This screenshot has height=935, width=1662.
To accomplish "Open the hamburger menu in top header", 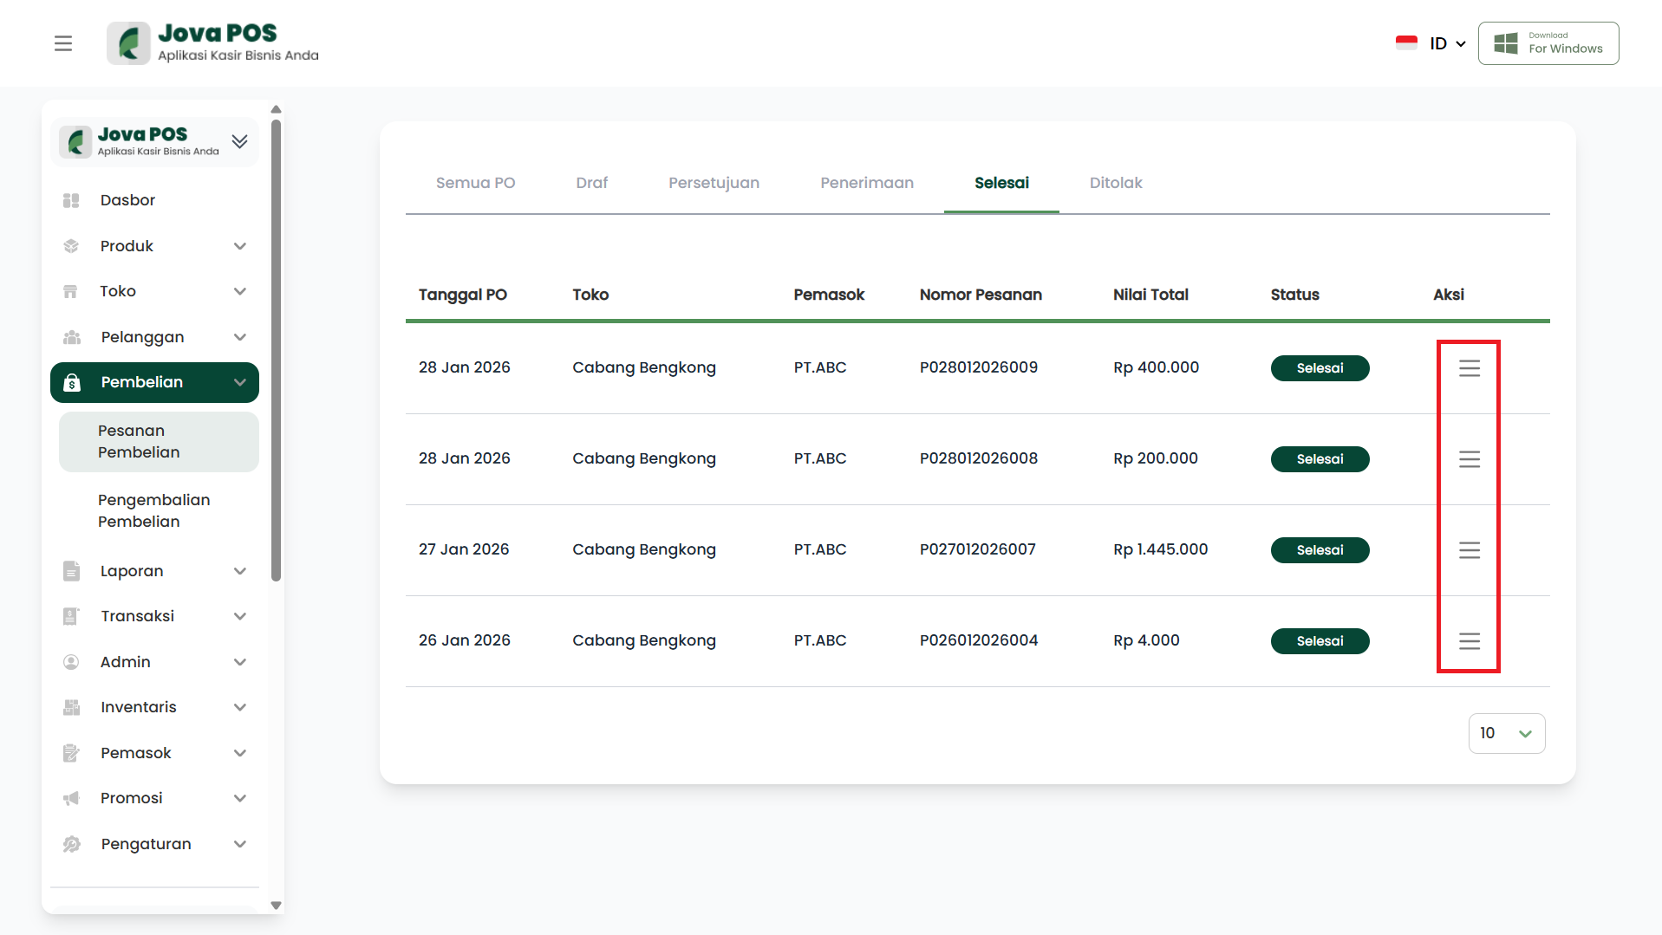I will pyautogui.click(x=63, y=43).
